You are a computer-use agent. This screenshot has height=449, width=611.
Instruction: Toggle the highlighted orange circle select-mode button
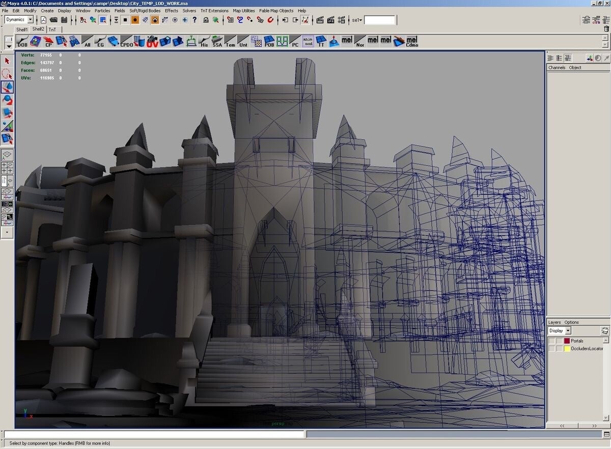[x=135, y=20]
